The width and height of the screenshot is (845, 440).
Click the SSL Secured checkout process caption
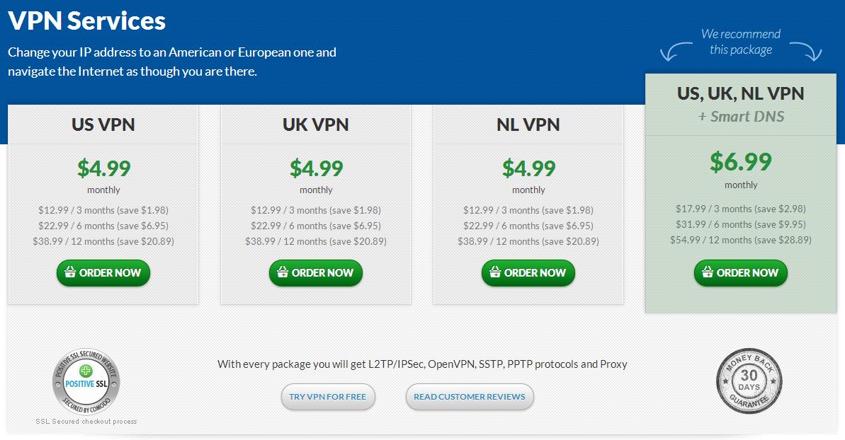point(86,422)
